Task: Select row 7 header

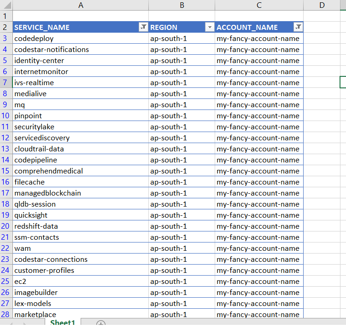Action: coord(6,82)
